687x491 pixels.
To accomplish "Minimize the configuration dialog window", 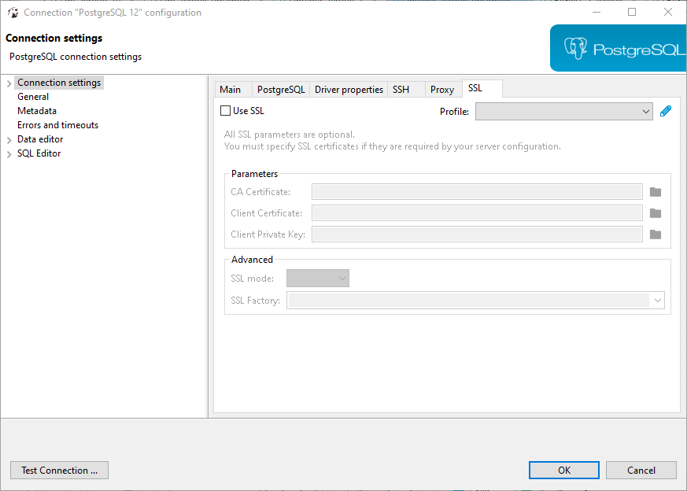I will point(597,13).
